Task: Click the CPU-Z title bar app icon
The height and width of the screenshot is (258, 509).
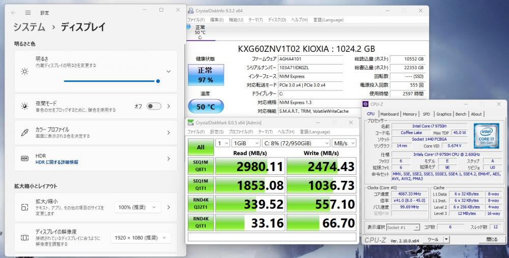Action: click(x=366, y=104)
